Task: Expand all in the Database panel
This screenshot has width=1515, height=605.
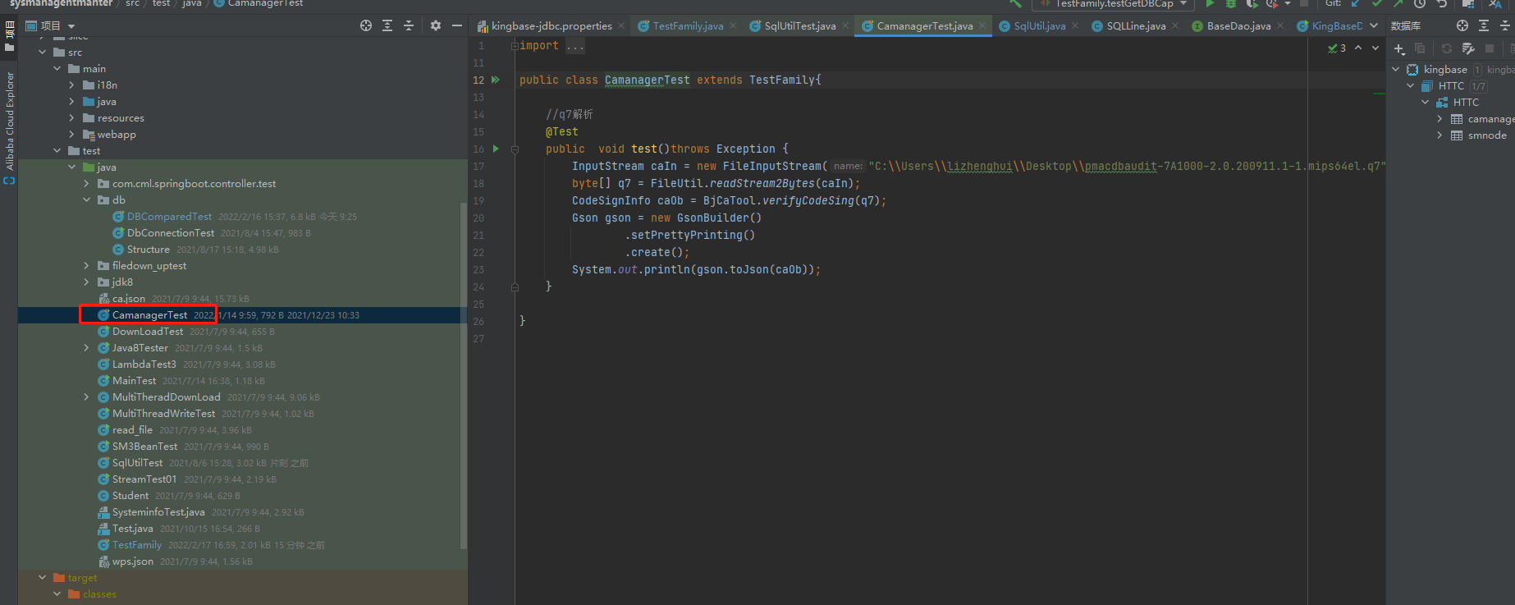Action: [x=1484, y=25]
